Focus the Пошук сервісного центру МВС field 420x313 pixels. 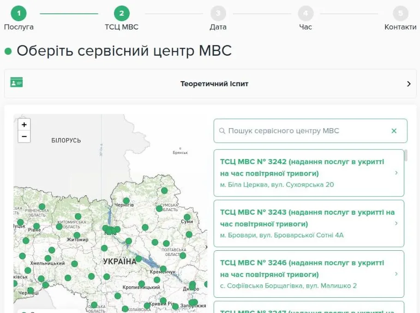point(311,131)
